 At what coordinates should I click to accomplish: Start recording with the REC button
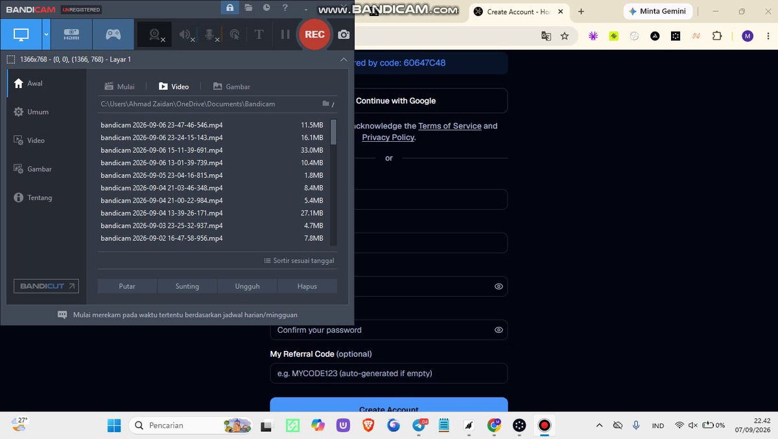pyautogui.click(x=314, y=34)
